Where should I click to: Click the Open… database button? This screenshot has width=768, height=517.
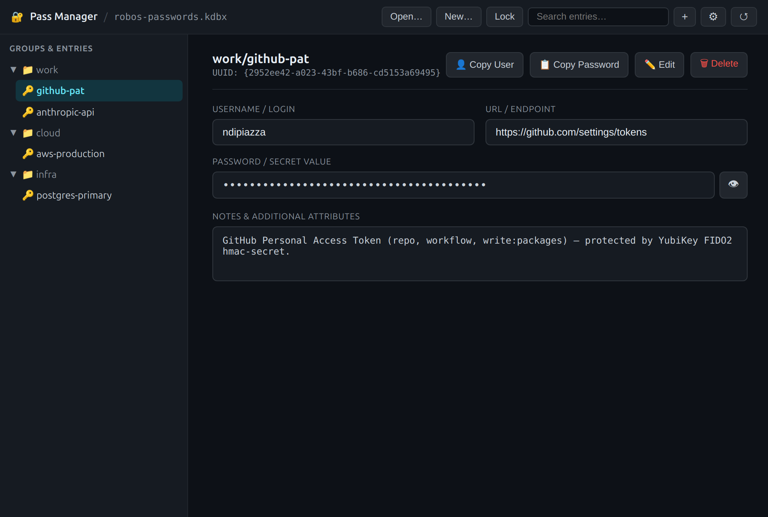click(x=406, y=17)
